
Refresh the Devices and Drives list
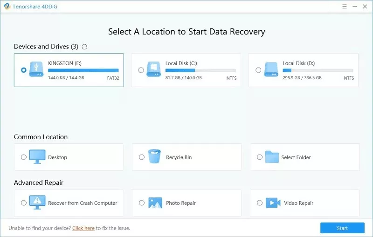click(84, 47)
